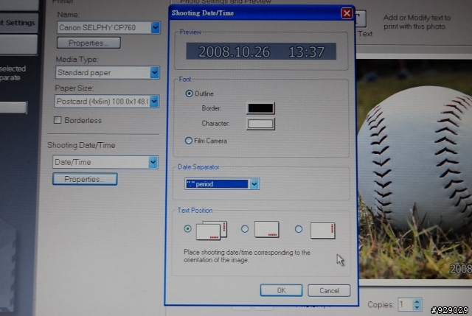Click the stacked pages position icon
472x316 pixels.
pyautogui.click(x=212, y=231)
